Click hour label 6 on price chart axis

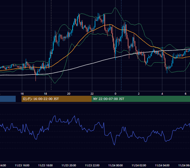pyautogui.click(x=186, y=94)
